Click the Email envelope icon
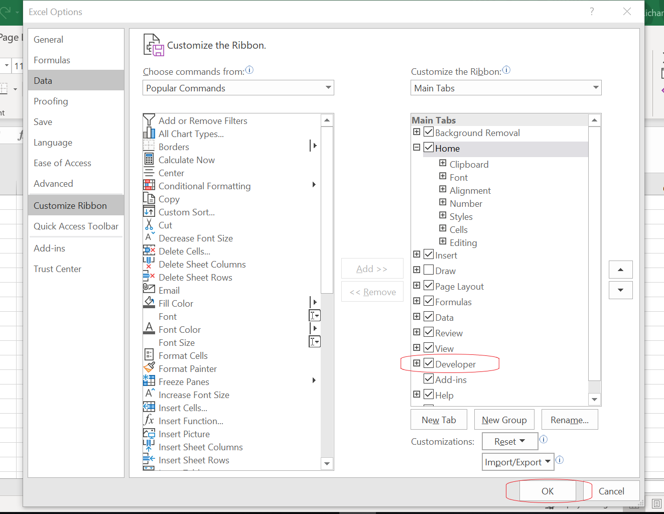The height and width of the screenshot is (514, 664). (149, 290)
